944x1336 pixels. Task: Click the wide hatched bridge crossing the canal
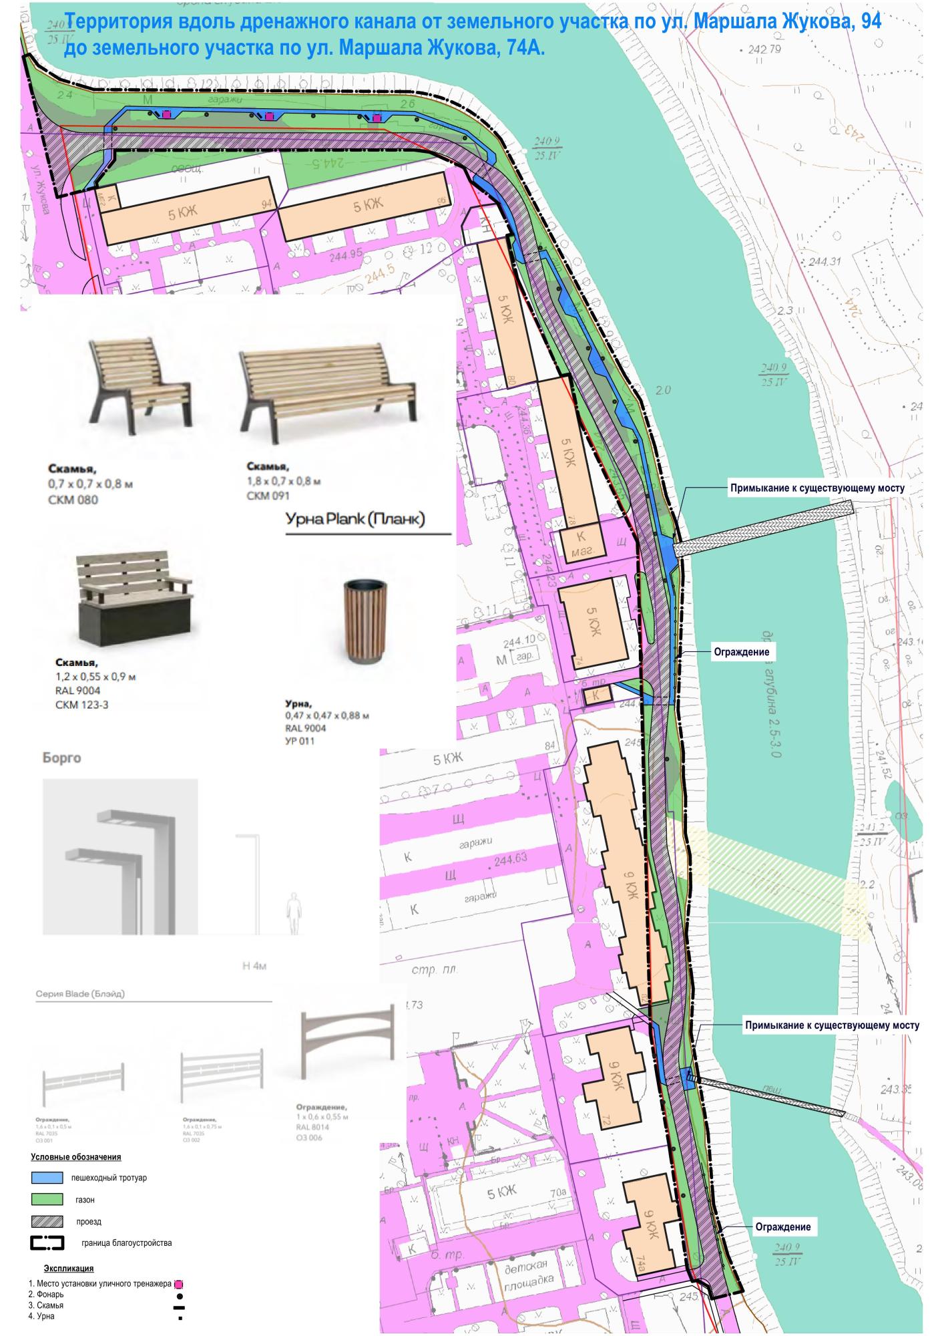(x=764, y=529)
